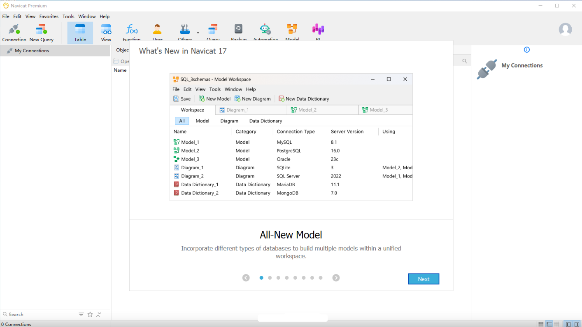Click the Next button in What's New

[424, 279]
